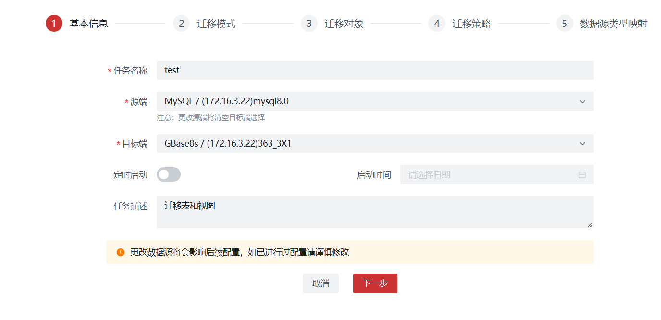Expand the 源端 dropdown arrow
Viewport: 661px width, 320px height.
click(x=582, y=102)
